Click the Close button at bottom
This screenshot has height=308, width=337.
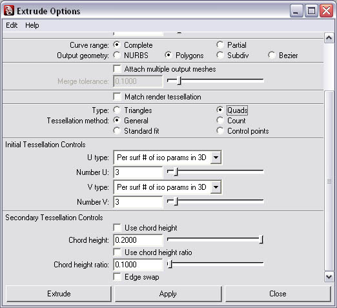click(278, 294)
